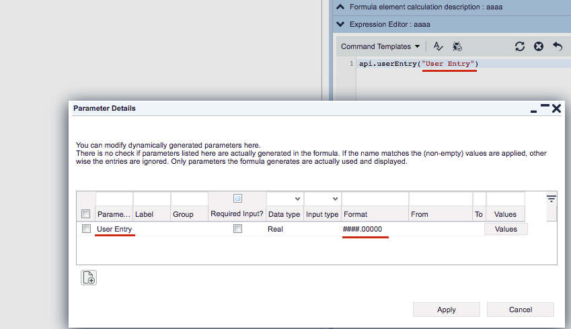This screenshot has width=571, height=329.
Task: Toggle the select-all rows checkbox
Action: (86, 214)
